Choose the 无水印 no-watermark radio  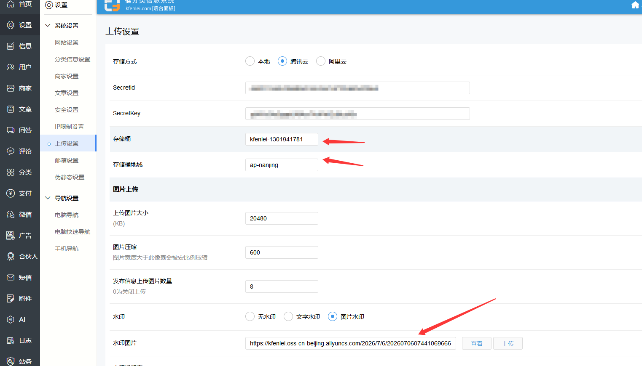click(x=250, y=316)
